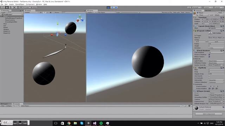This screenshot has height=126, width=225.
Task: Toggle Is Trigger checkbox
Action: (x=209, y=35)
